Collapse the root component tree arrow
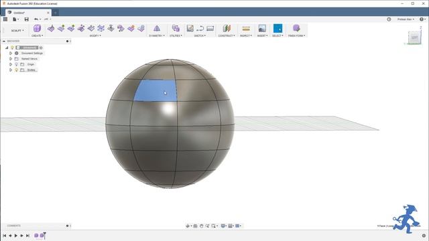This screenshot has height=241, width=429. point(7,48)
